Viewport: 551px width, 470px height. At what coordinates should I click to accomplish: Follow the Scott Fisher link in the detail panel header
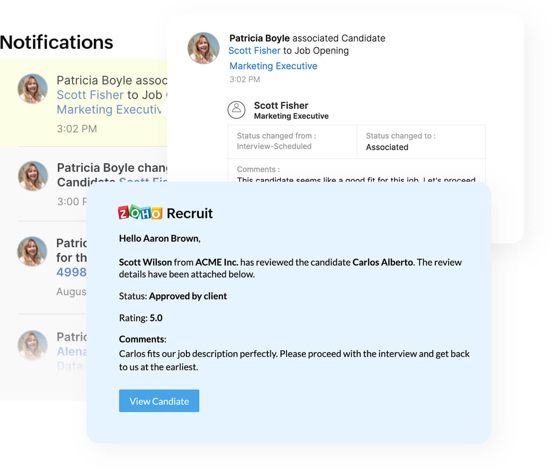(255, 51)
